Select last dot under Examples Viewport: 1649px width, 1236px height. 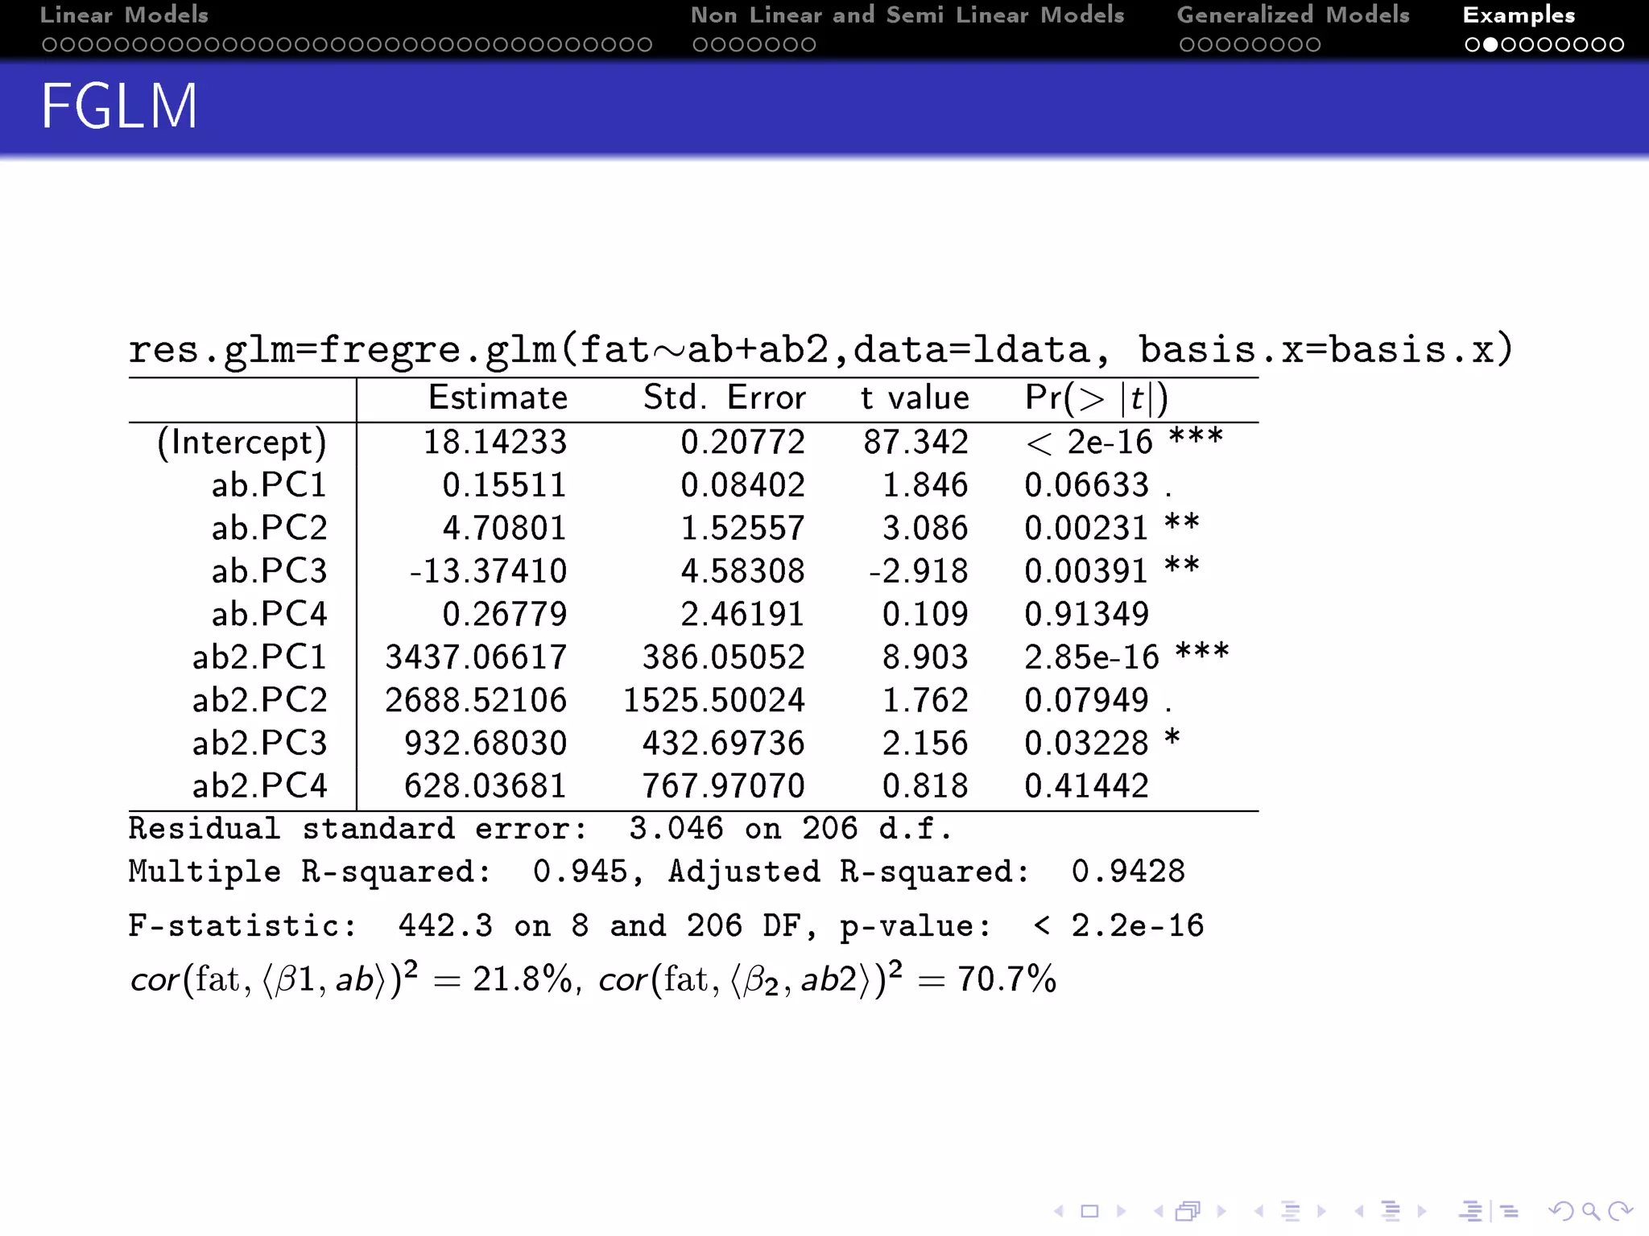(x=1617, y=45)
